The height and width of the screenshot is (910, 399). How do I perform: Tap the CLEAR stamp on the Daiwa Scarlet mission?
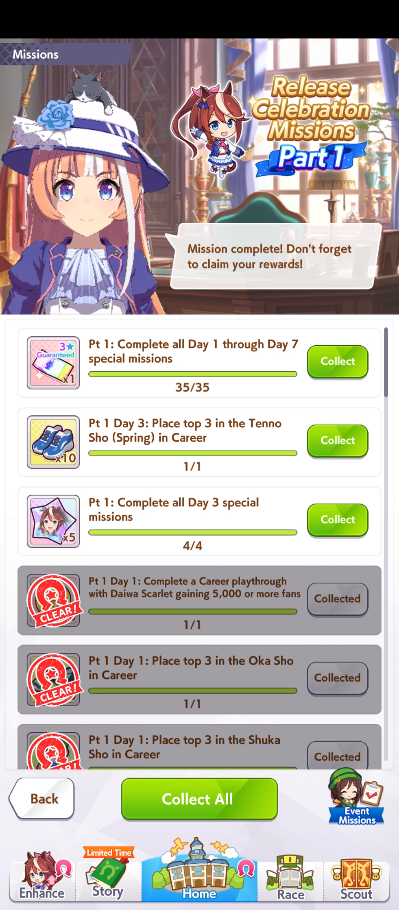55,601
